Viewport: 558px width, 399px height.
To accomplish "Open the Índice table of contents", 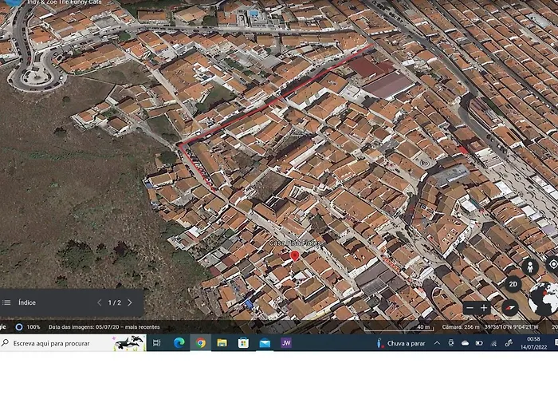I will click(27, 302).
